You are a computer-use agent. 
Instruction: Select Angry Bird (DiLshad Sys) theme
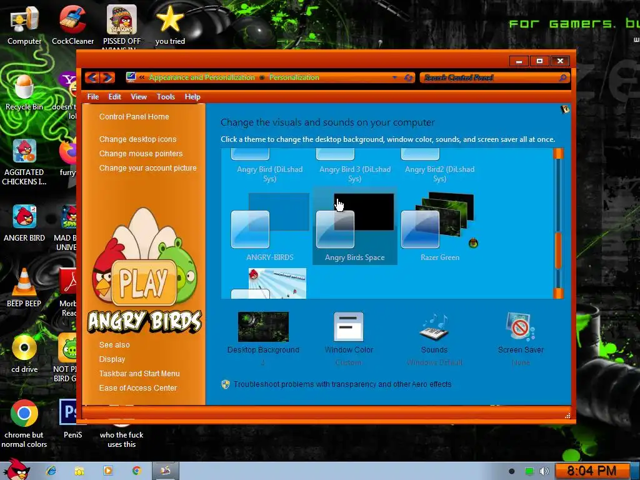click(x=269, y=166)
